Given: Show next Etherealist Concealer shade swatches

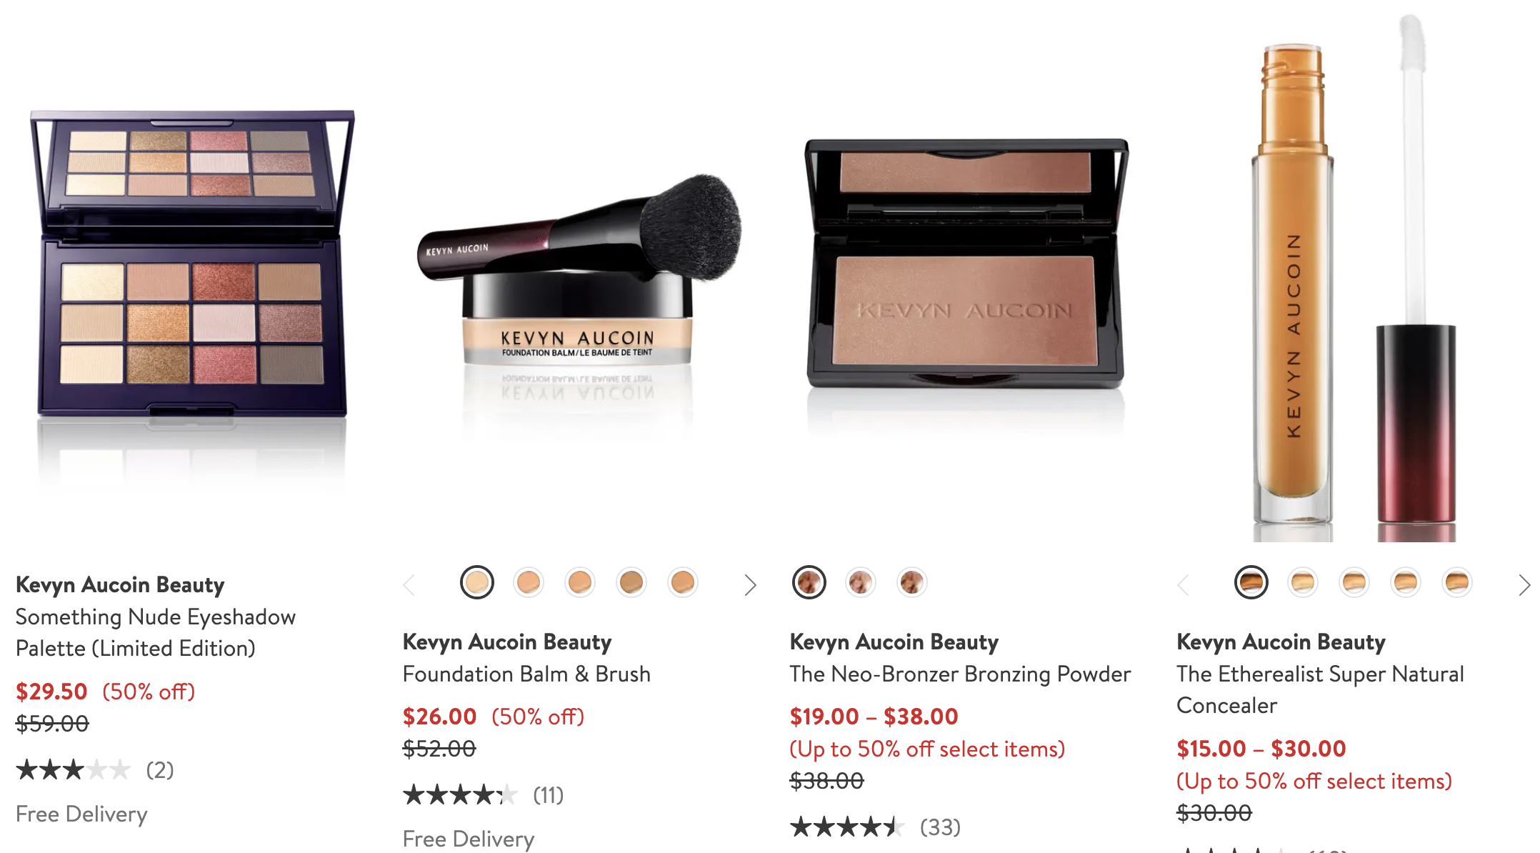Looking at the screenshot, I should (x=1524, y=584).
